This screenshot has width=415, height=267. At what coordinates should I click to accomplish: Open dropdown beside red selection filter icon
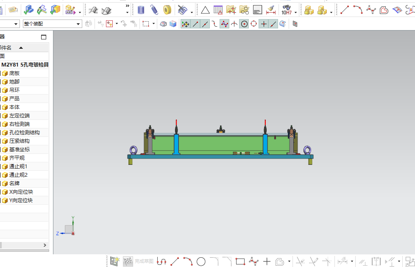pos(117,24)
